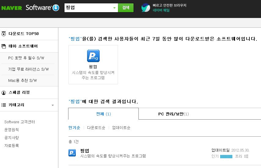Expand the 카테고리 menu arrow
261x168 pixels.
(53, 105)
